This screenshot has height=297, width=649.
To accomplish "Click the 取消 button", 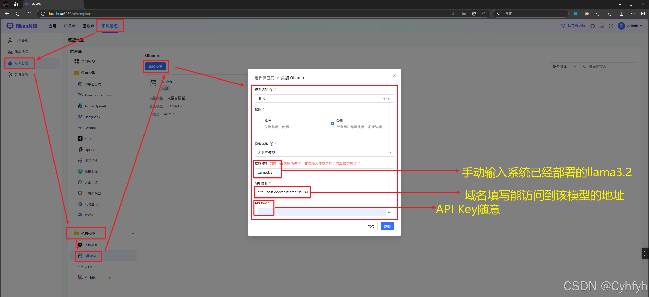I will (371, 226).
